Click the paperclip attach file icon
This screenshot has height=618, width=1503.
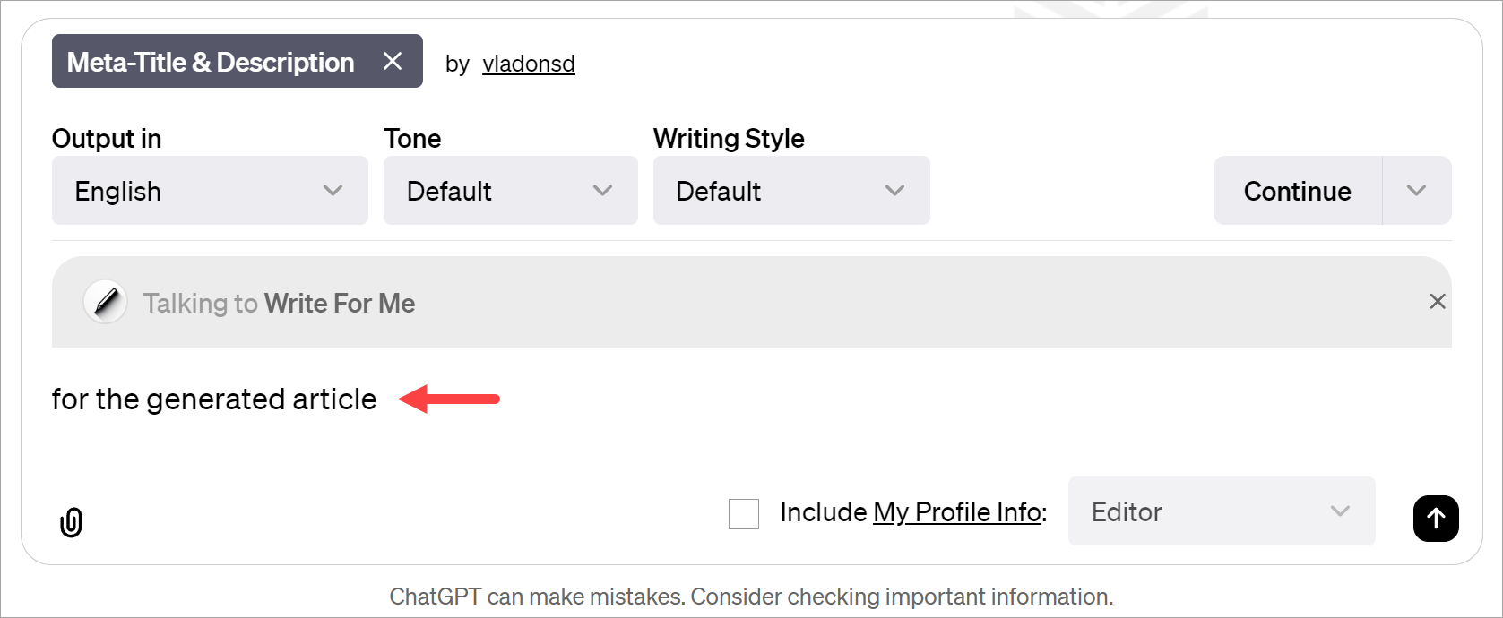point(71,522)
